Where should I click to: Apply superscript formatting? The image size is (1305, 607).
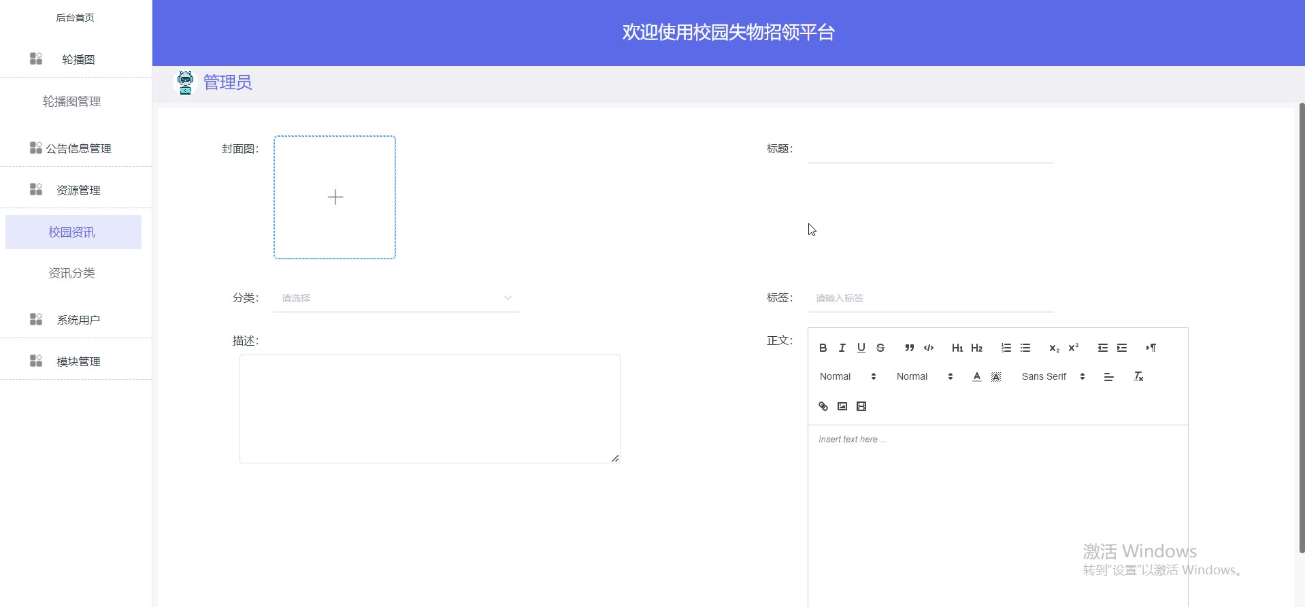pyautogui.click(x=1073, y=348)
